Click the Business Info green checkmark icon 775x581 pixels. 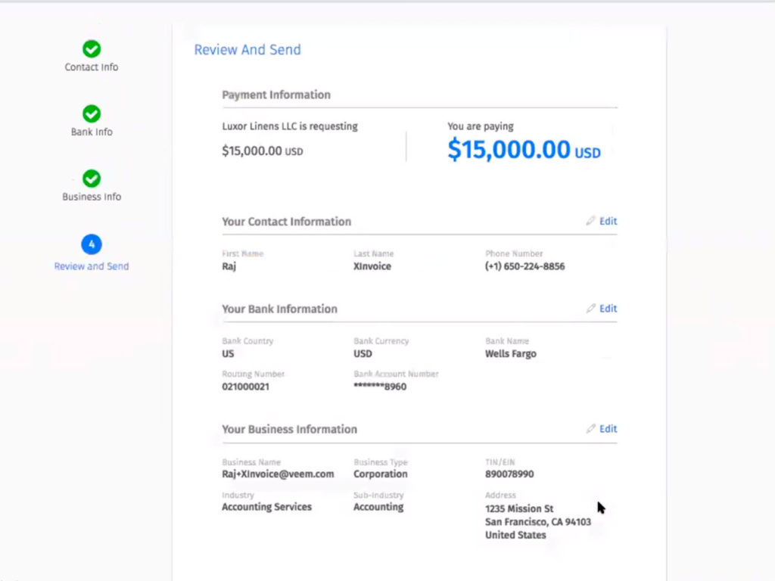point(92,179)
